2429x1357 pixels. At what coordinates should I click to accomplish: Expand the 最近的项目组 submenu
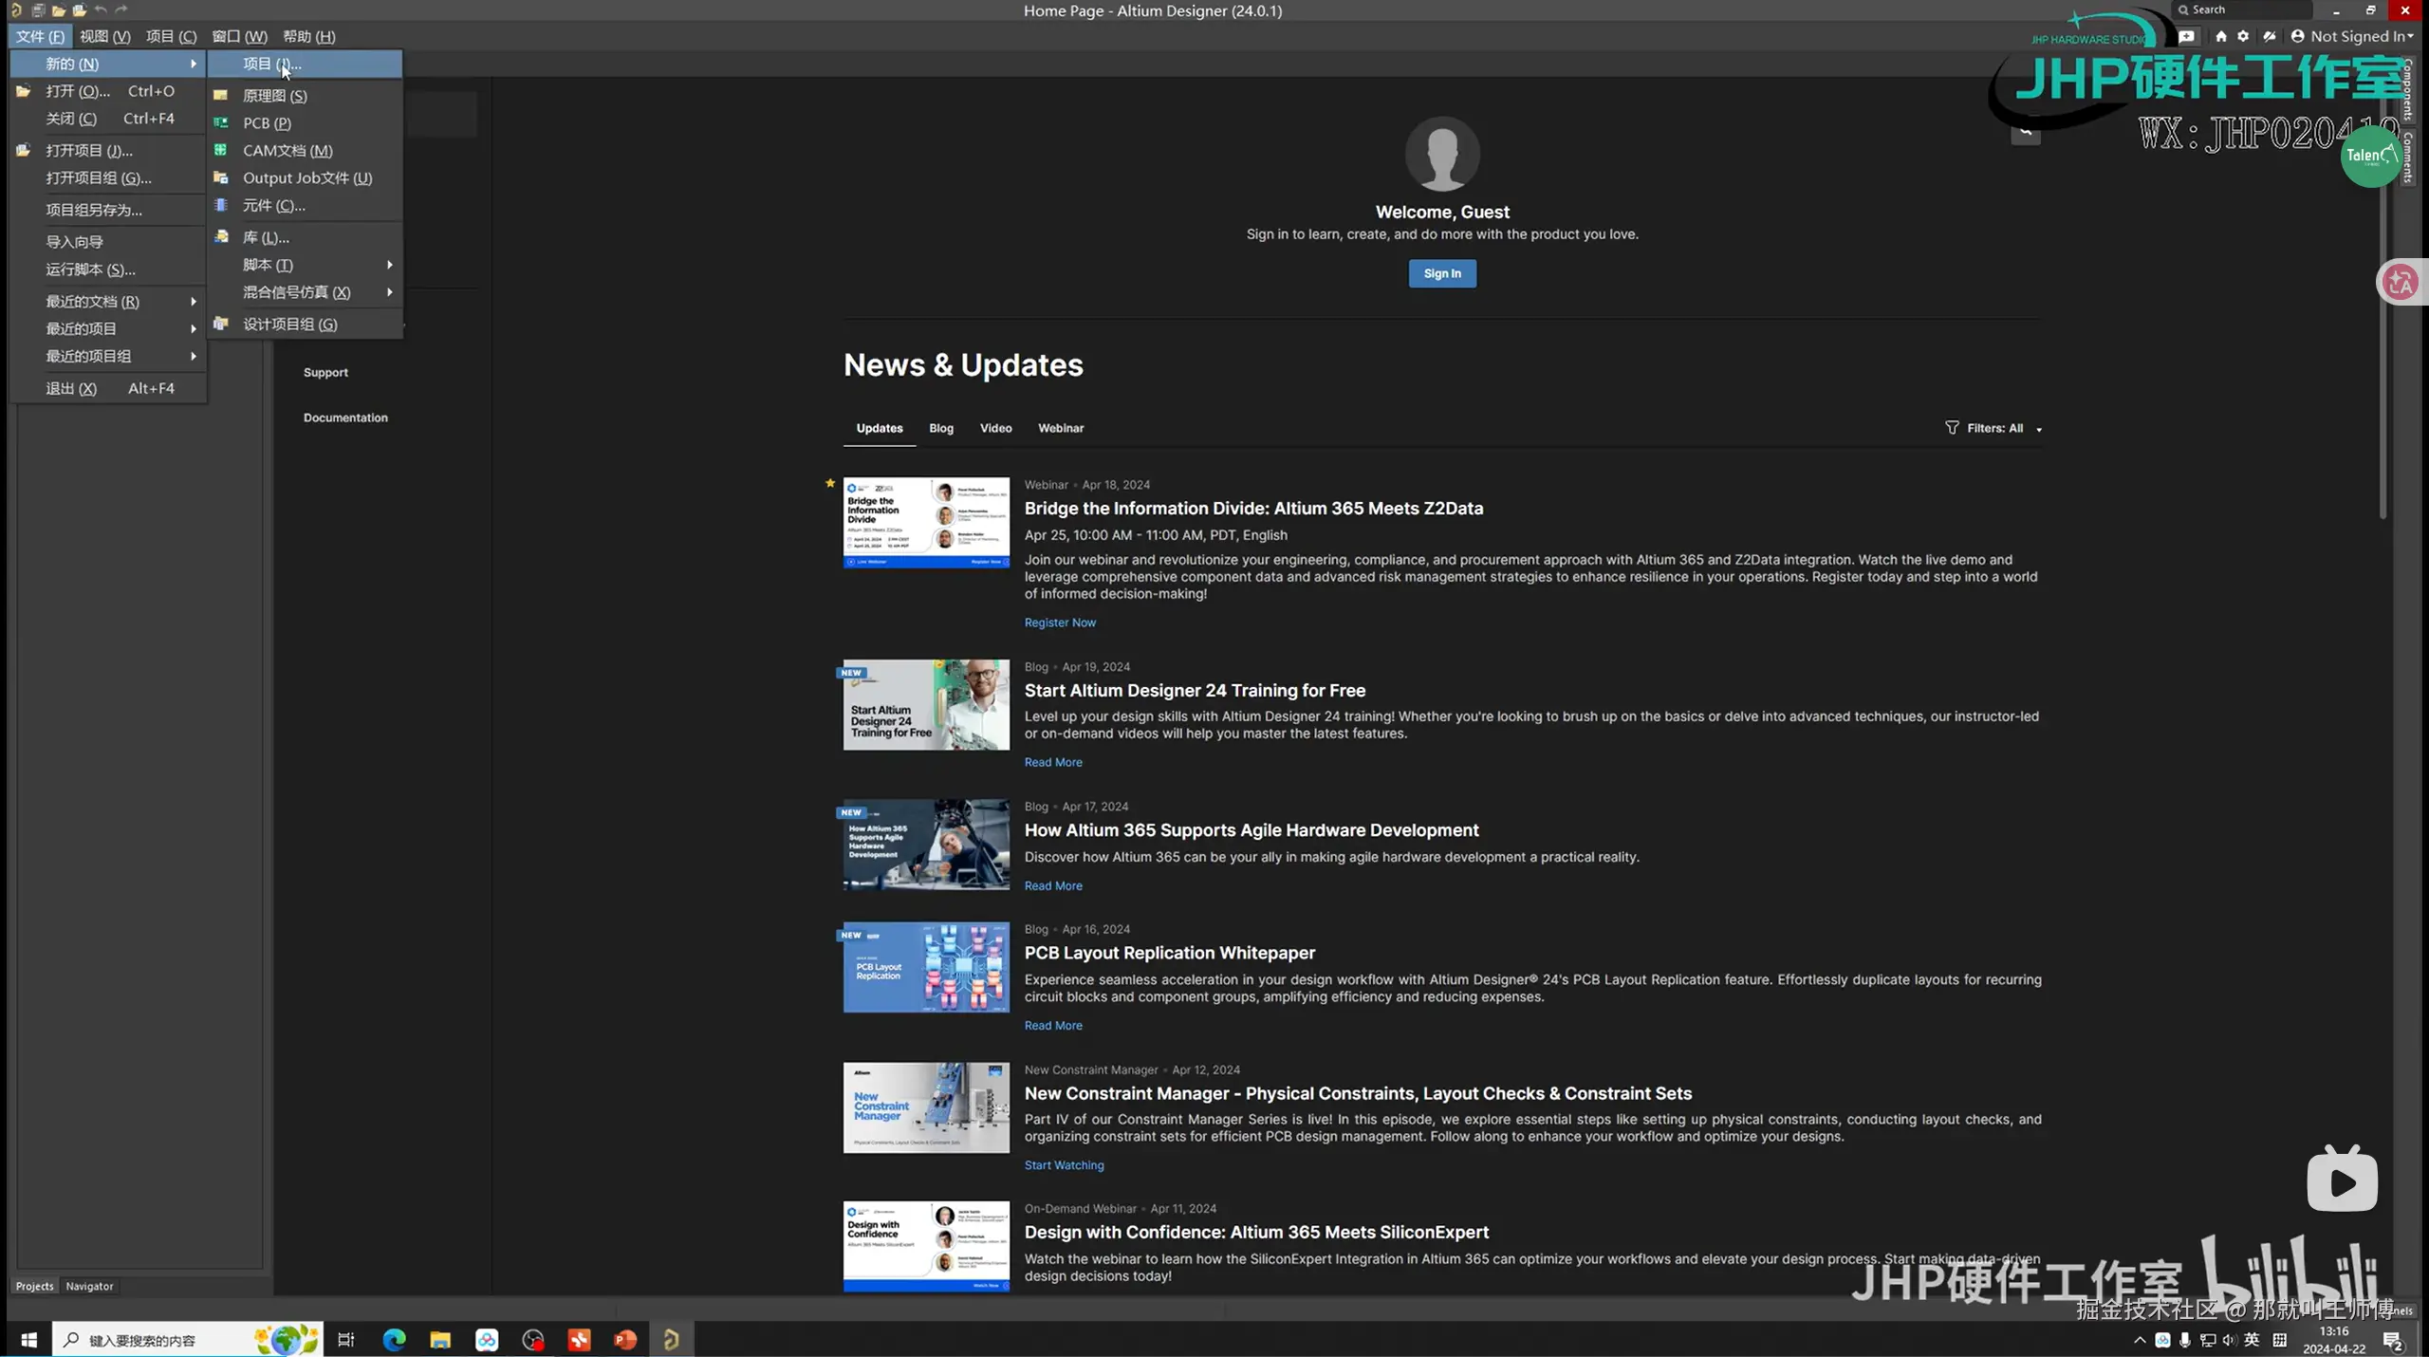[108, 357]
